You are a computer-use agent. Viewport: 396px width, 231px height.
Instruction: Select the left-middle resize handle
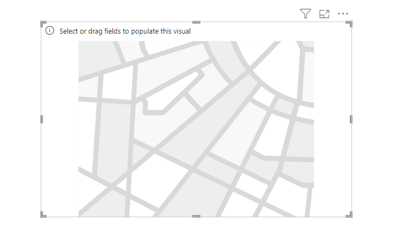pyautogui.click(x=42, y=119)
